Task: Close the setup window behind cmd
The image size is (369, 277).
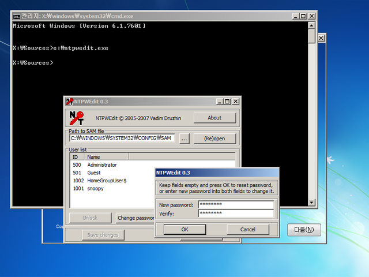Action: pos(321,38)
